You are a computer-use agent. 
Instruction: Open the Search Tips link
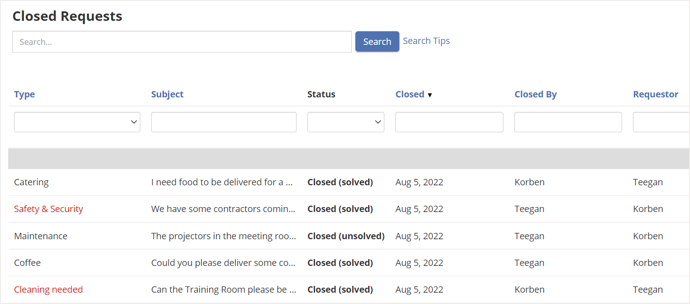pos(426,41)
